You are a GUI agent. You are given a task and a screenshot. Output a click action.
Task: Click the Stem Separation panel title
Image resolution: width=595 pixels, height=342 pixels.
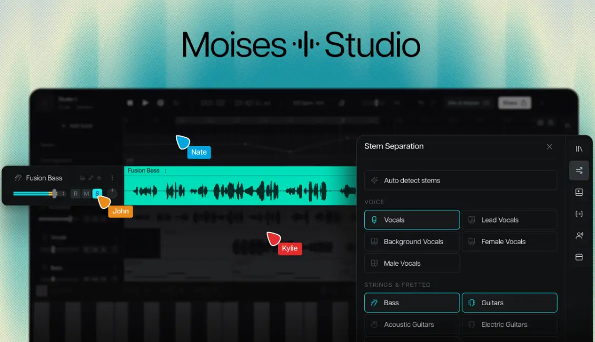tap(394, 146)
